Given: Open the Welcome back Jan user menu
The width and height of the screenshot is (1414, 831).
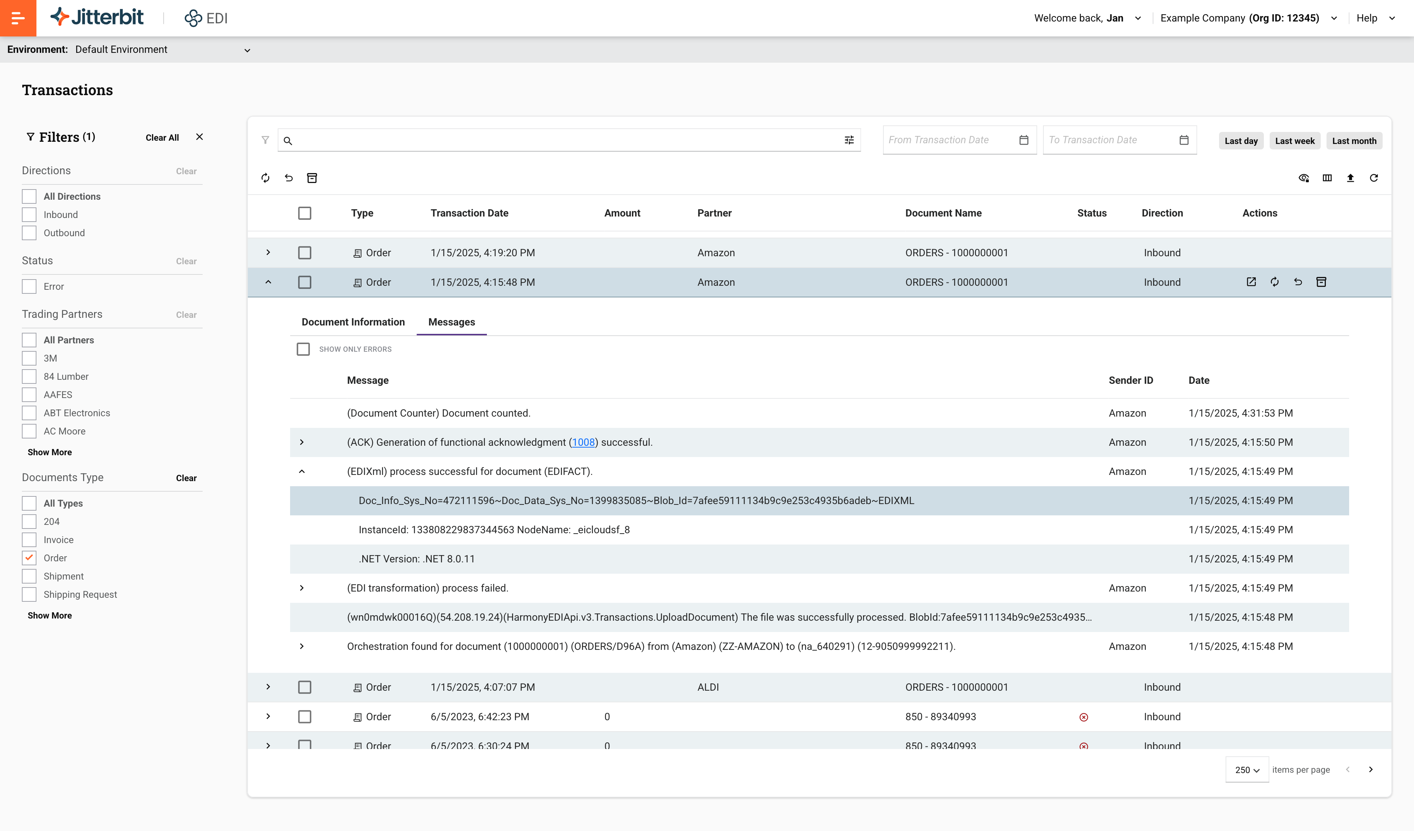Looking at the screenshot, I should click(x=1087, y=18).
